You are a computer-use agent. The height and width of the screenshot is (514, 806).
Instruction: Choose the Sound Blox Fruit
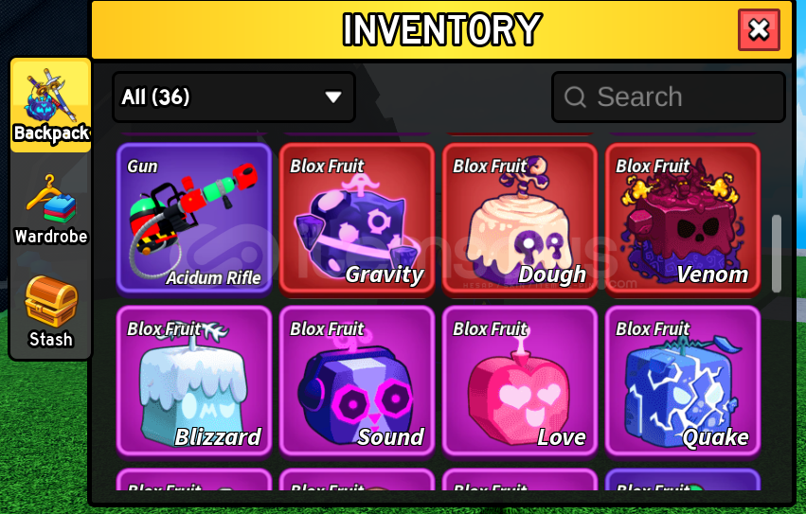[357, 381]
